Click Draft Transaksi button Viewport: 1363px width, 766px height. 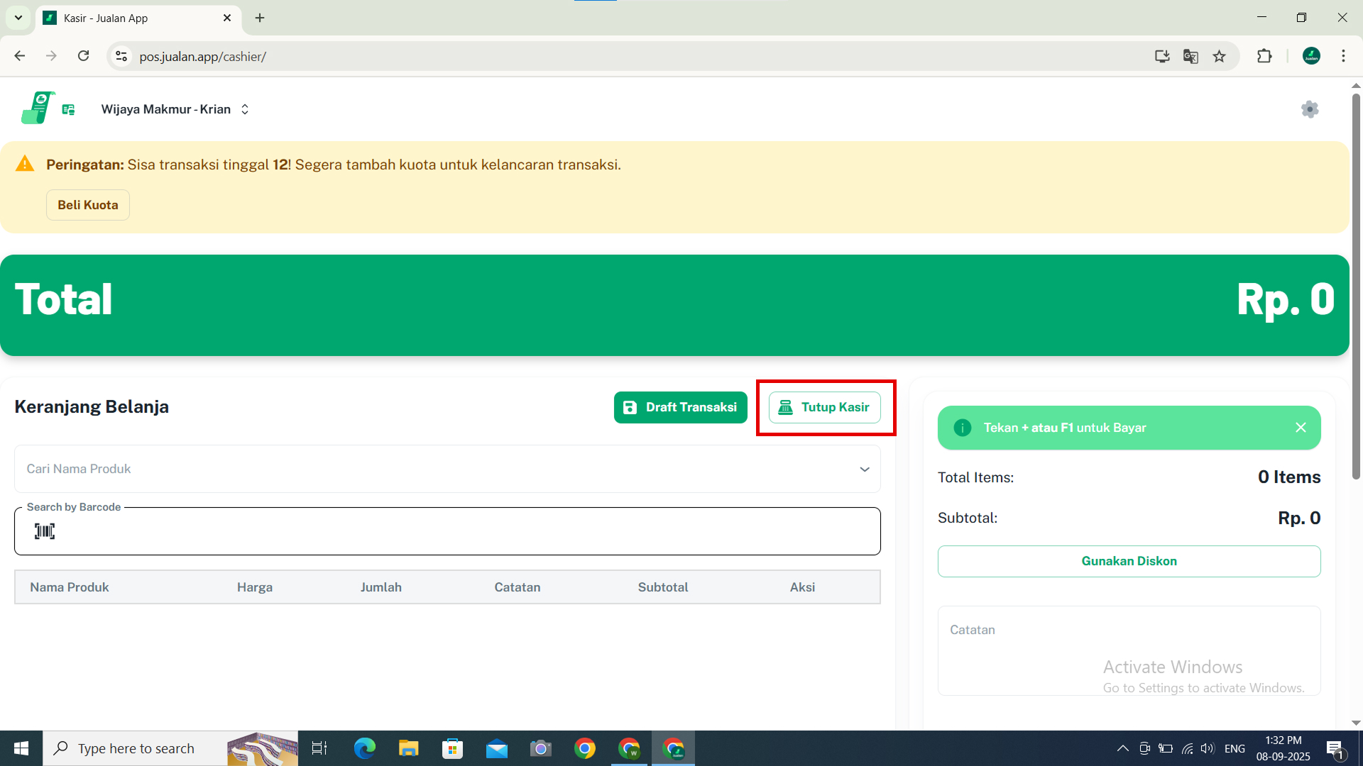(680, 407)
